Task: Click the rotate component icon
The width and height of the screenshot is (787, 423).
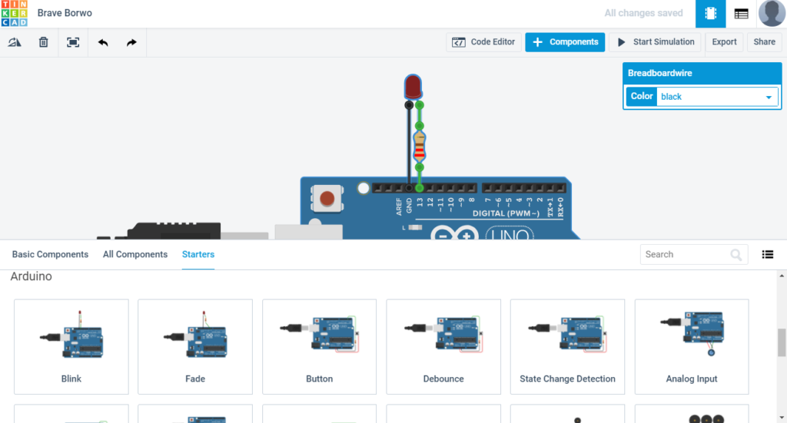Action: [15, 42]
